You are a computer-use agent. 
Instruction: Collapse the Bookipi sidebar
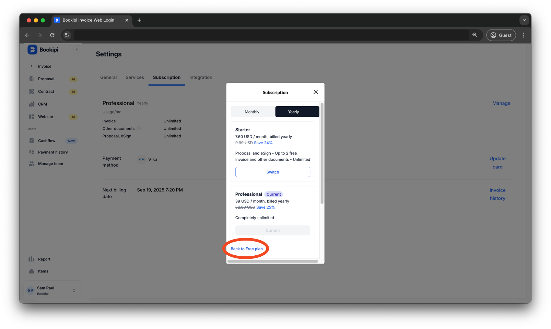click(x=77, y=49)
